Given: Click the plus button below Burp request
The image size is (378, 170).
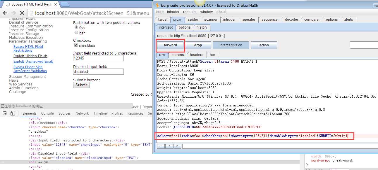Looking at the screenshot, I should 161,146.
